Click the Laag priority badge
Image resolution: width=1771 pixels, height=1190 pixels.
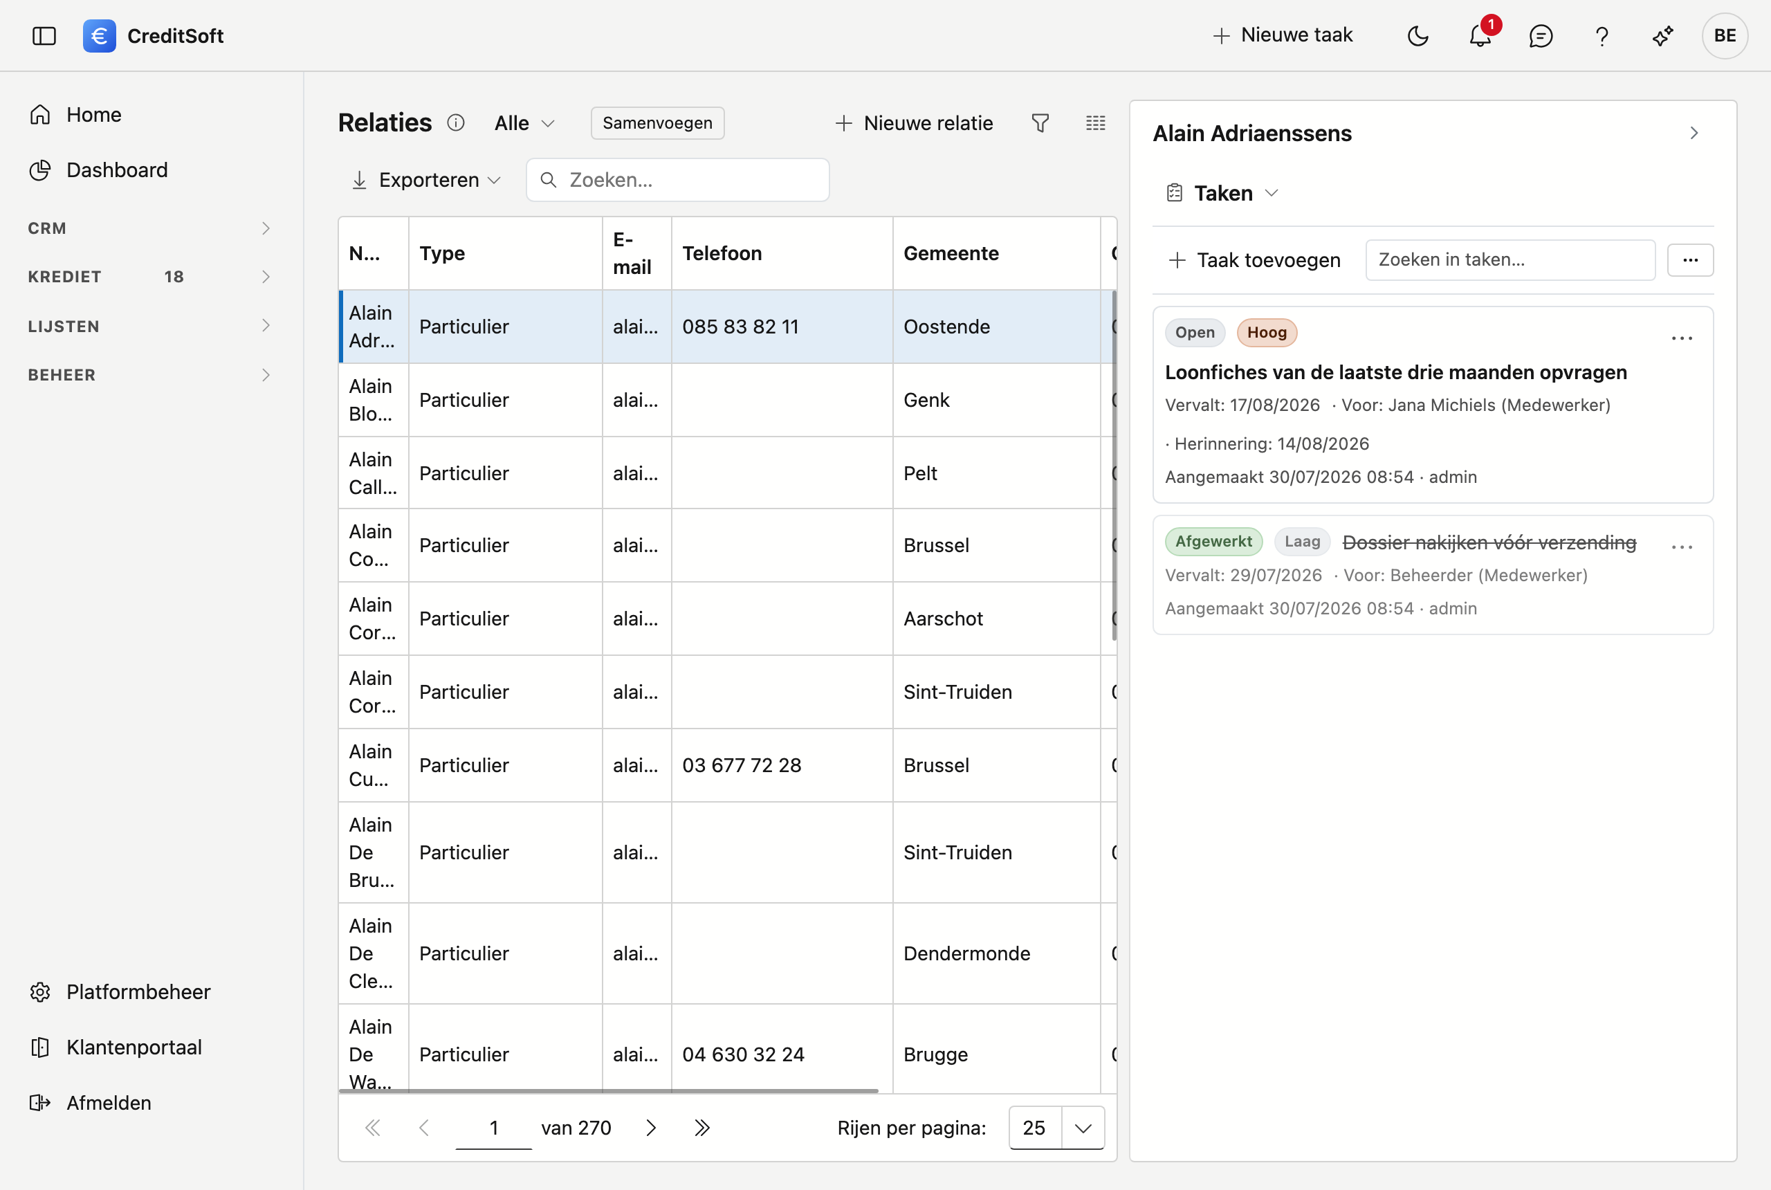point(1302,542)
